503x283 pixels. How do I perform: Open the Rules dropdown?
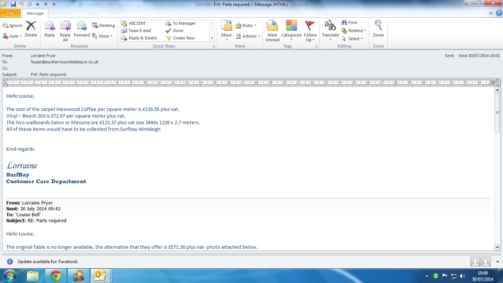tap(246, 25)
